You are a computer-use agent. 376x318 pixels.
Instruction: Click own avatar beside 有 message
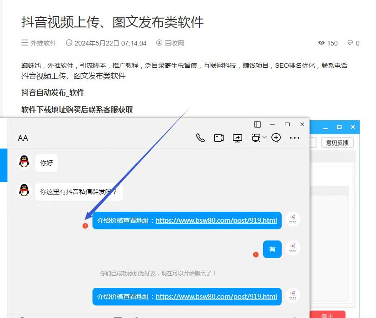tap(292, 248)
